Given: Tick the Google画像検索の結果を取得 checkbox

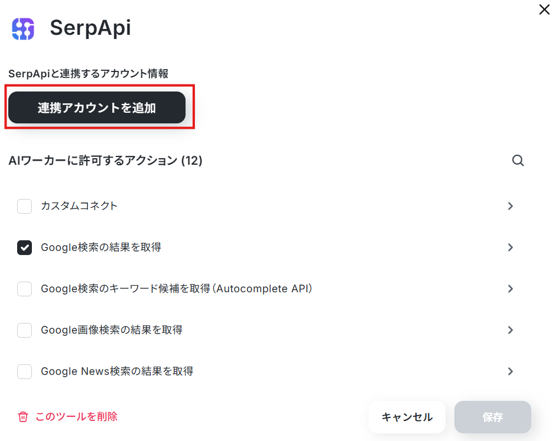Looking at the screenshot, I should [25, 330].
